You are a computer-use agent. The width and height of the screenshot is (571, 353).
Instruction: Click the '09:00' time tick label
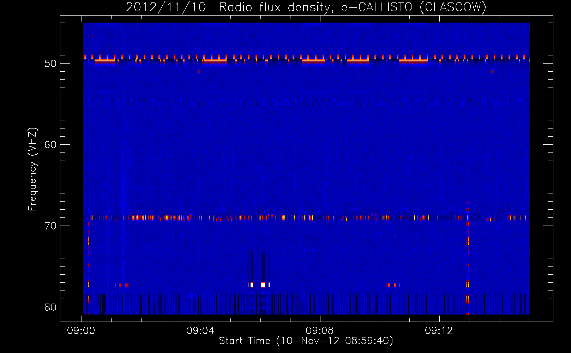pyautogui.click(x=81, y=331)
